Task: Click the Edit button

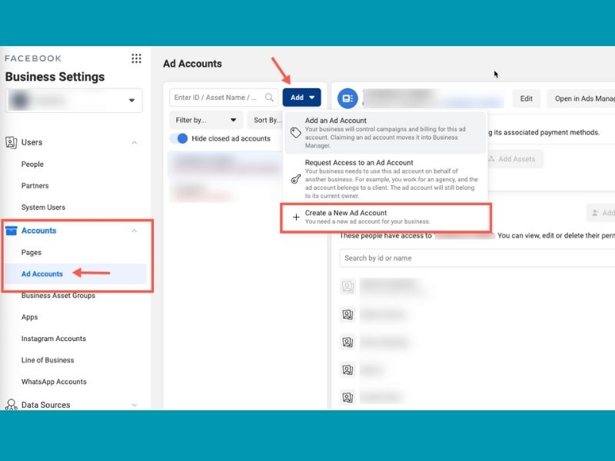Action: (x=527, y=99)
